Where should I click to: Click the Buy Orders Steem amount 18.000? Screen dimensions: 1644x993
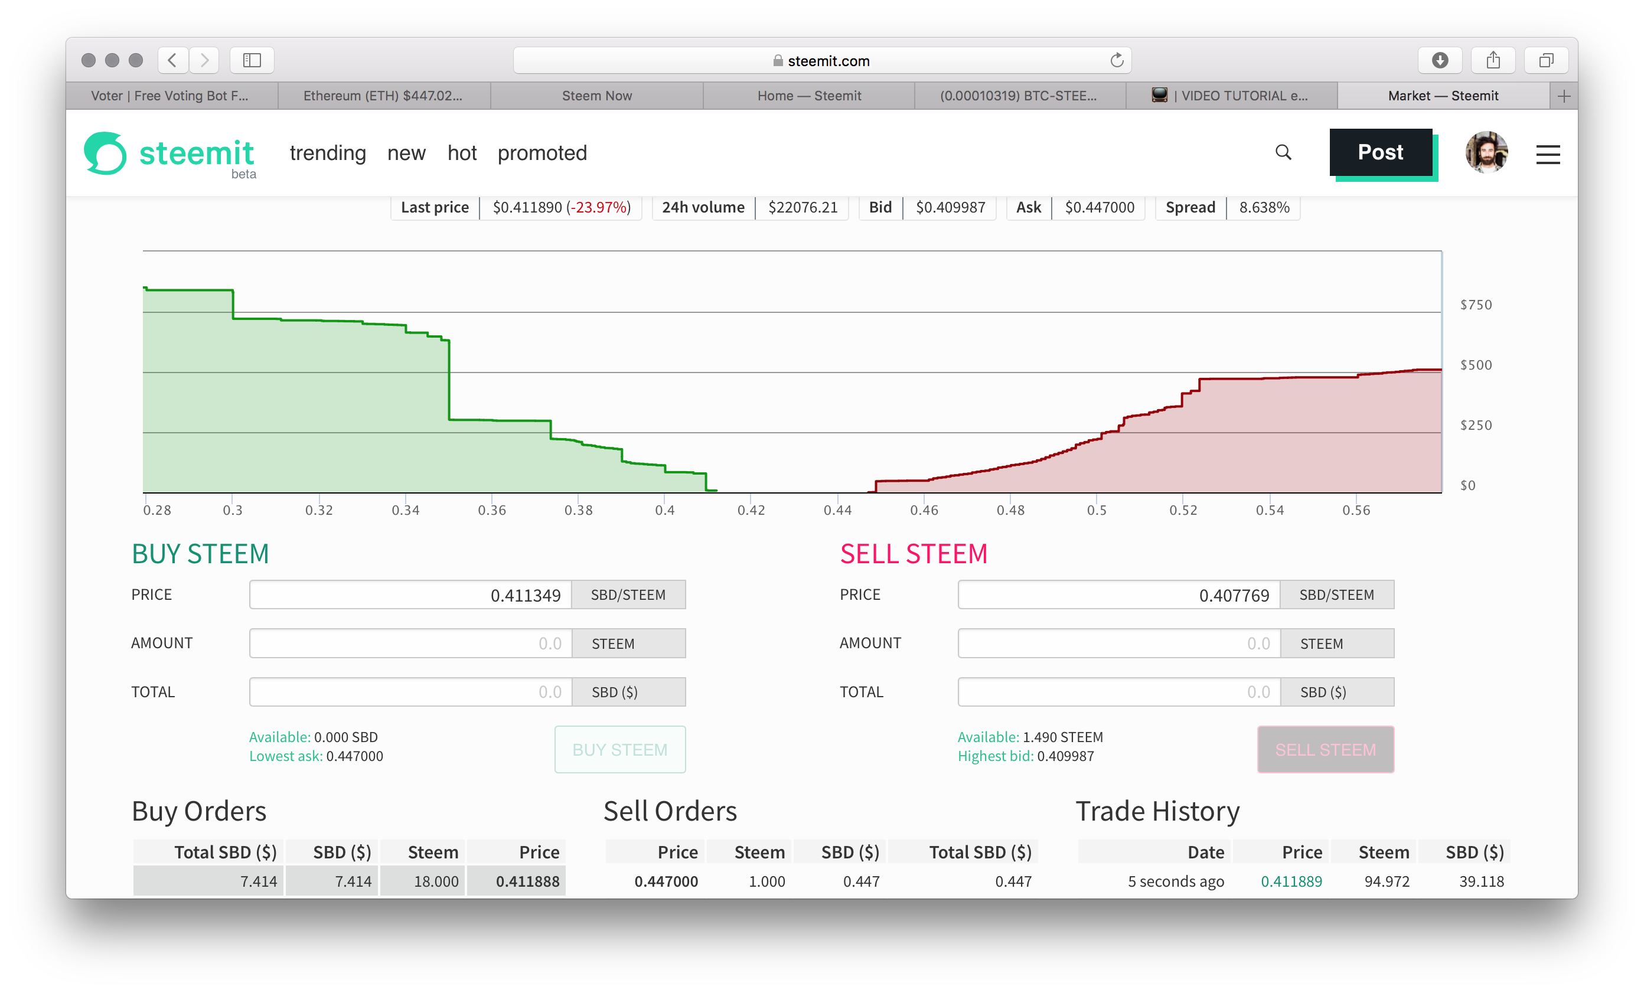[x=436, y=881]
